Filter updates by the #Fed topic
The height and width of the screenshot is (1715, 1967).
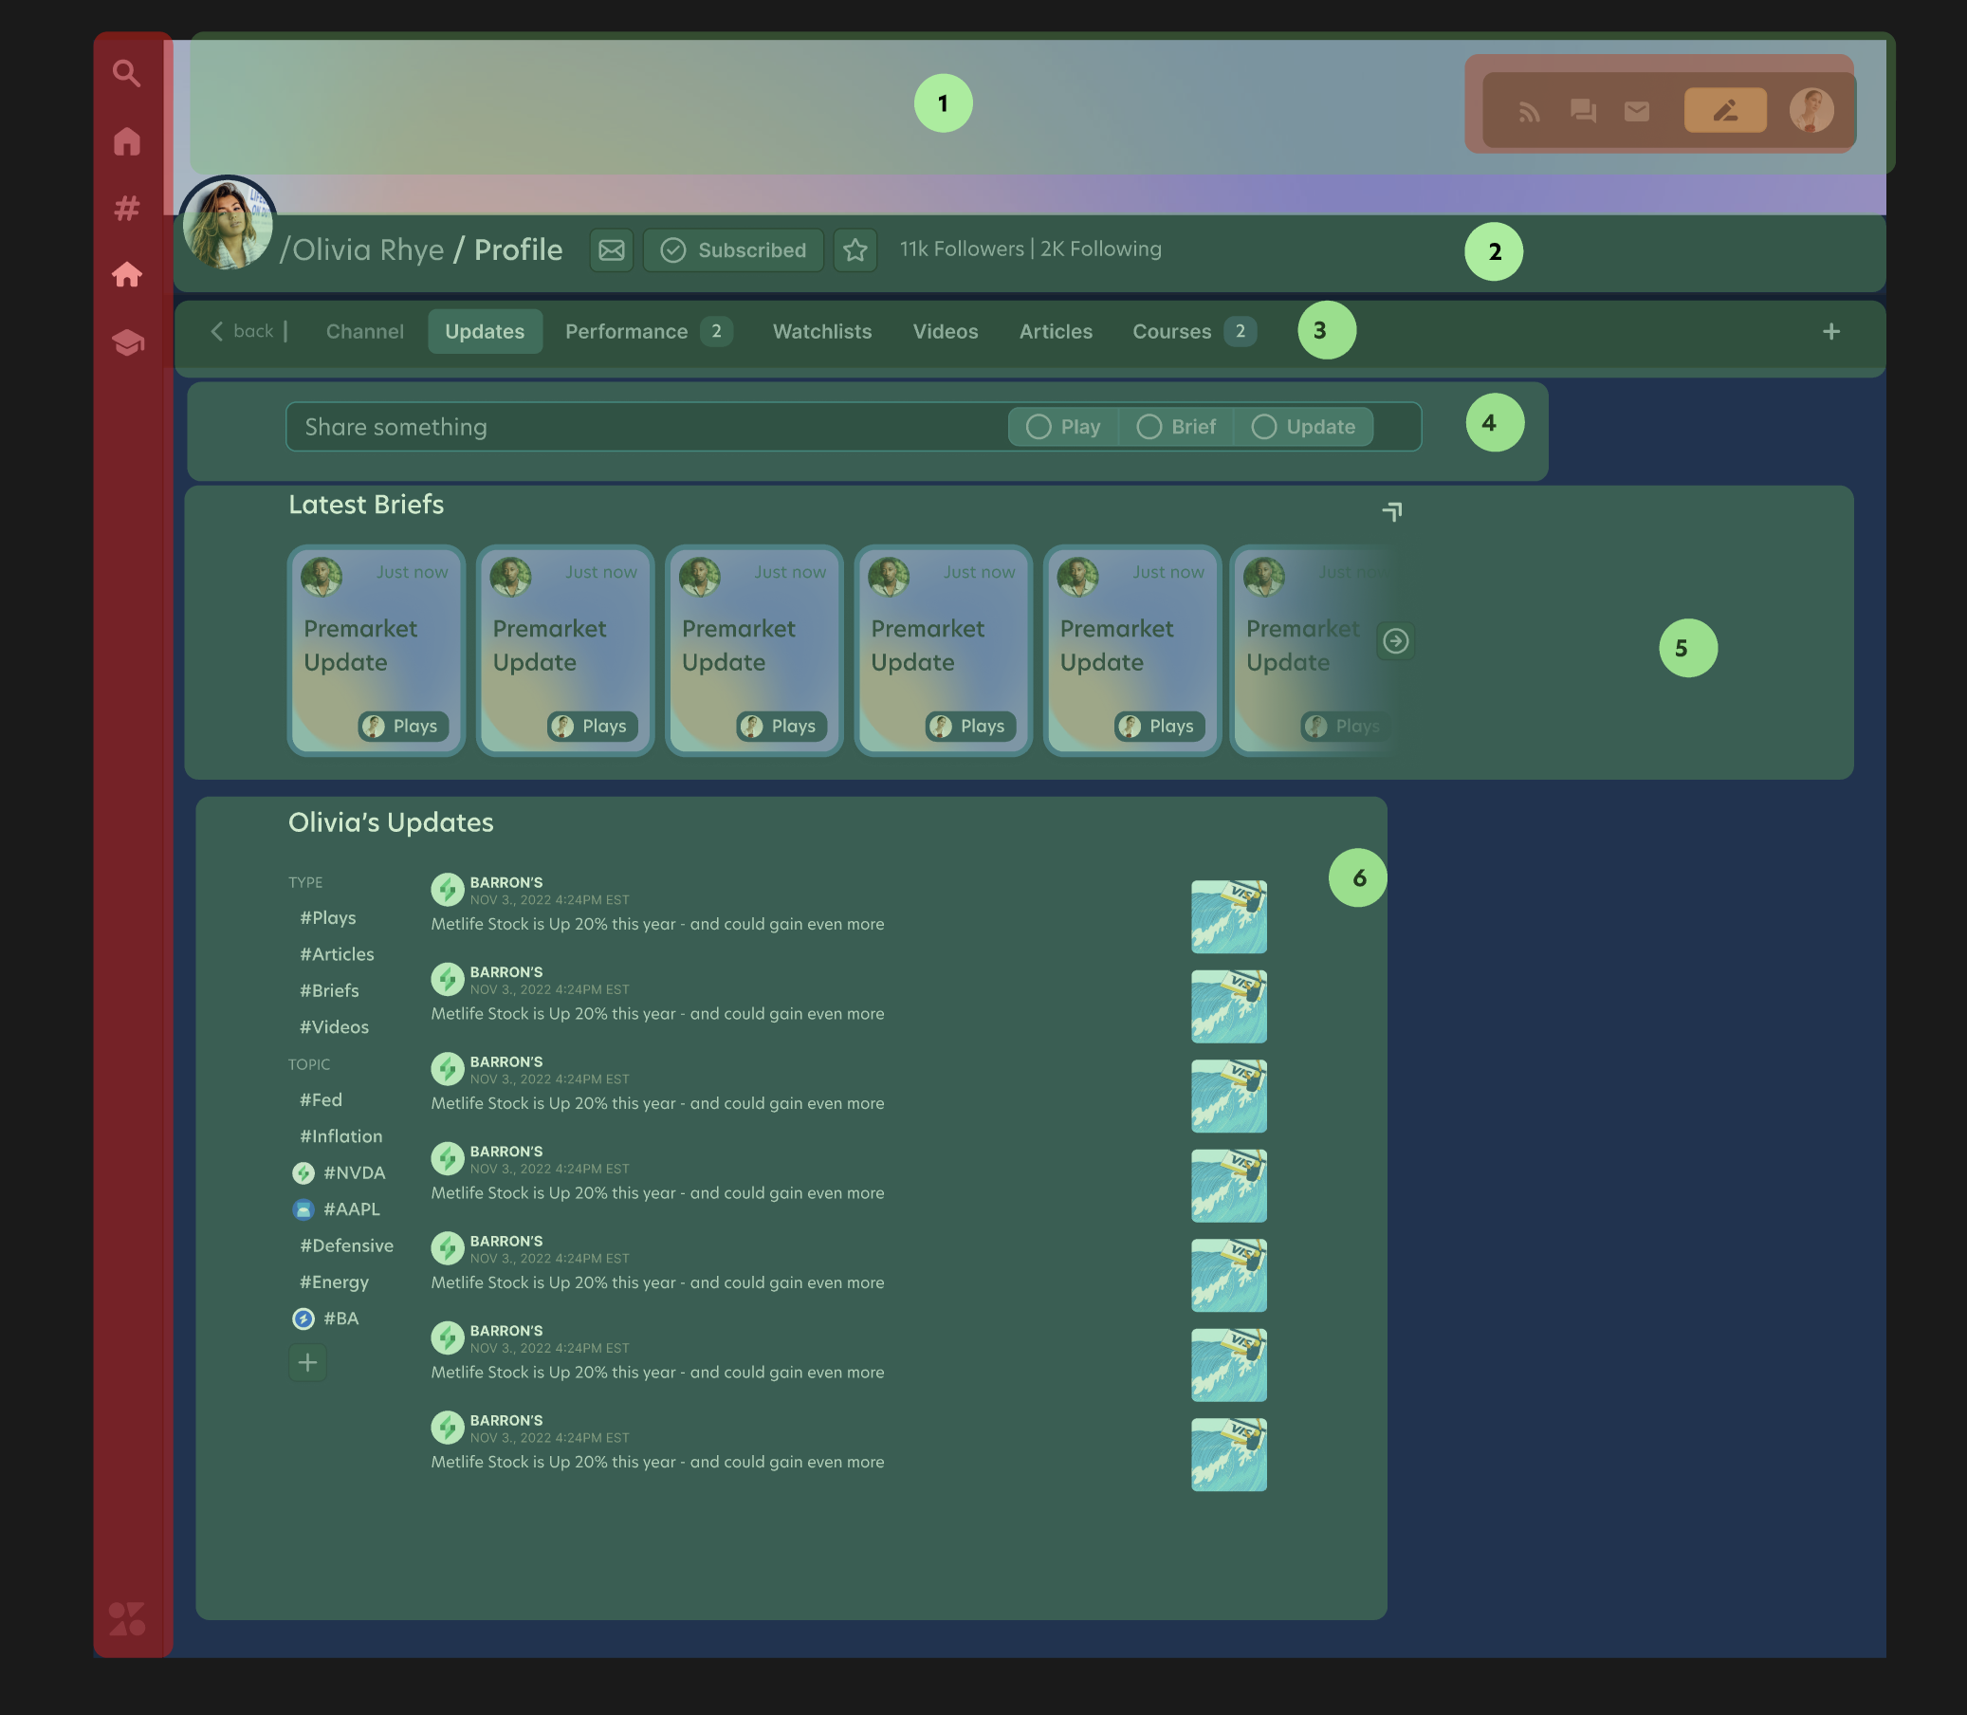click(x=322, y=1098)
